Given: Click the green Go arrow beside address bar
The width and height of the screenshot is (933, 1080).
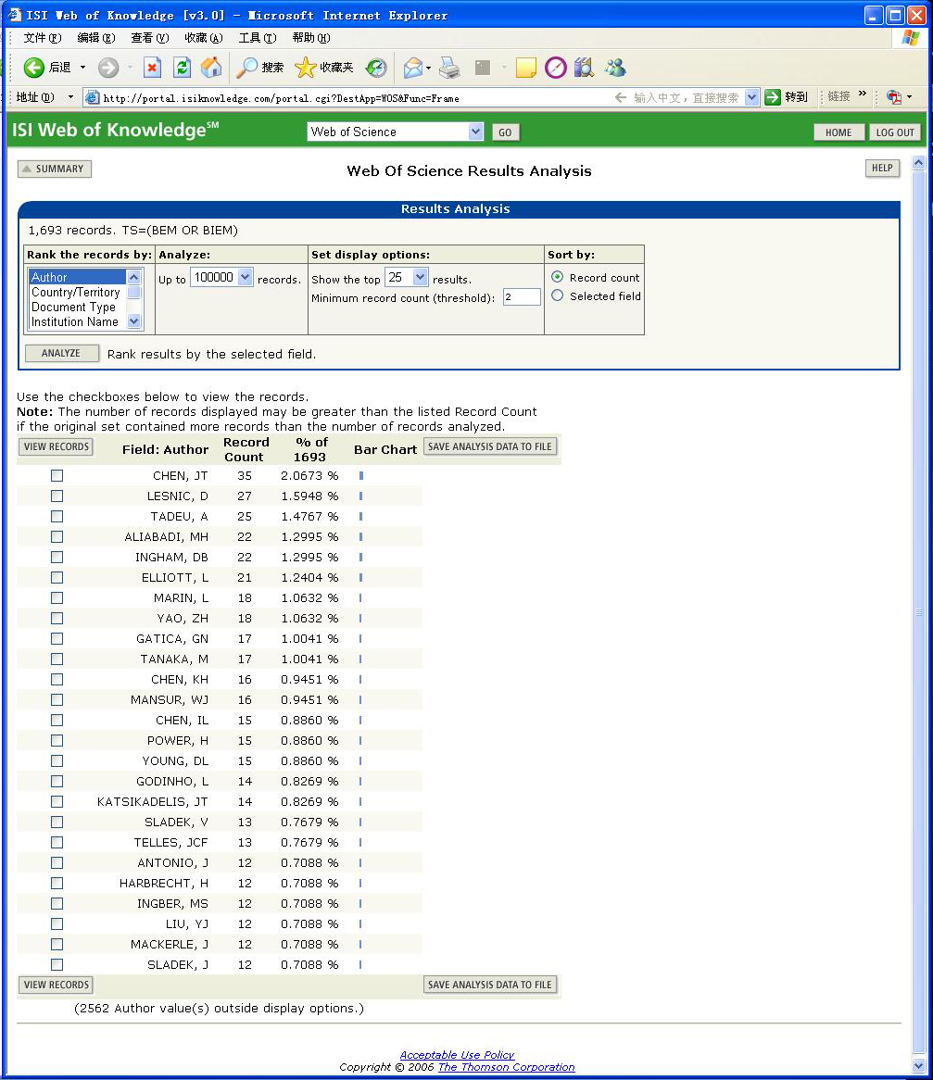Looking at the screenshot, I should pos(773,97).
